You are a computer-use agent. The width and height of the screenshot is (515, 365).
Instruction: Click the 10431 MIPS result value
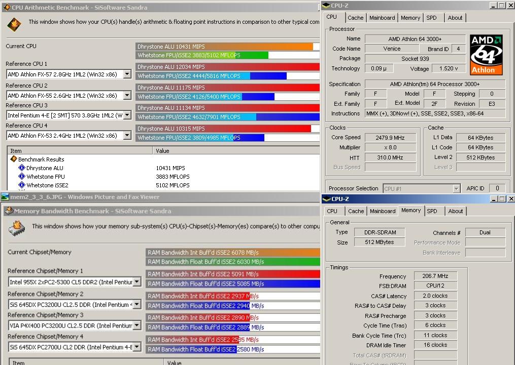pos(170,168)
